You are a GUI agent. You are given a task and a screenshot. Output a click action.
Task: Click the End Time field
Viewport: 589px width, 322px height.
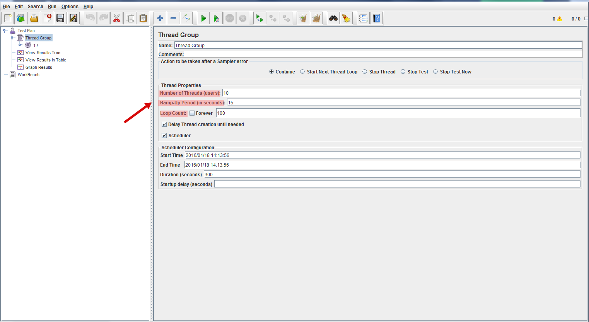click(382, 165)
